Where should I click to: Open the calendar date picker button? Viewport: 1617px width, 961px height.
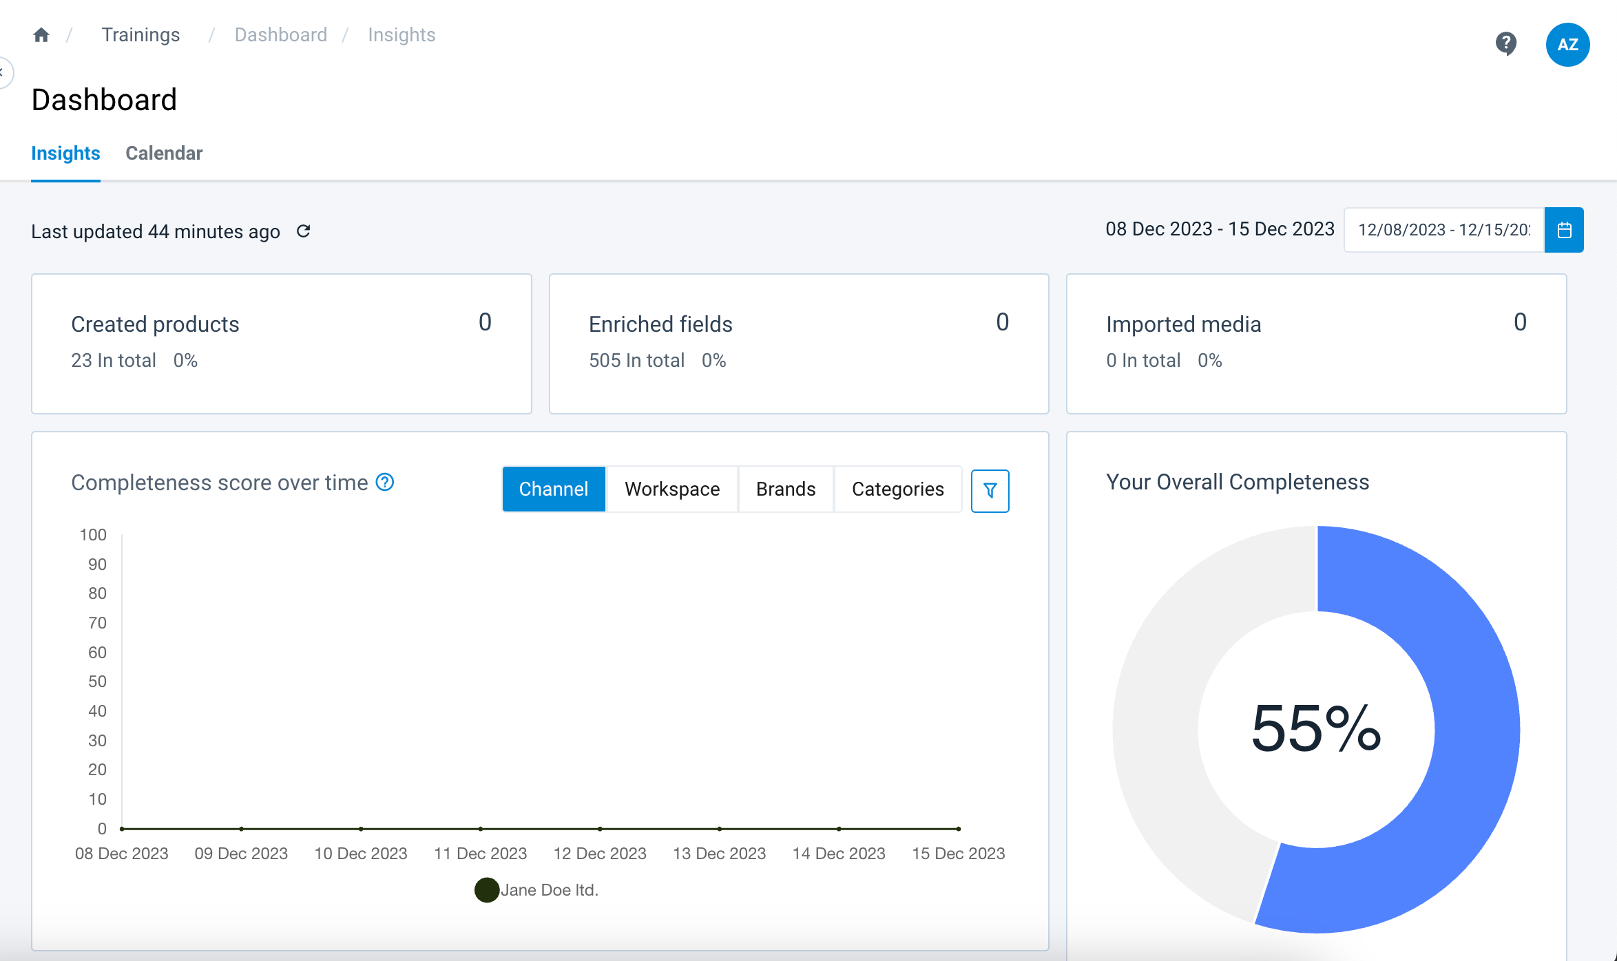click(x=1564, y=230)
